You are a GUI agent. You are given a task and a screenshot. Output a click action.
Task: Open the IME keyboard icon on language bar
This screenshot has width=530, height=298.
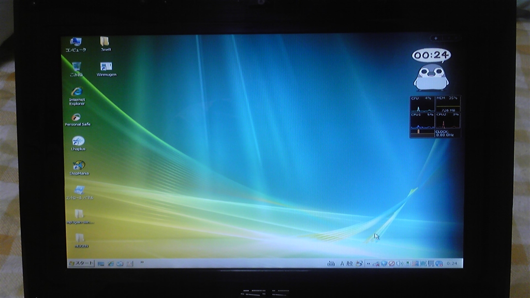[x=331, y=263]
